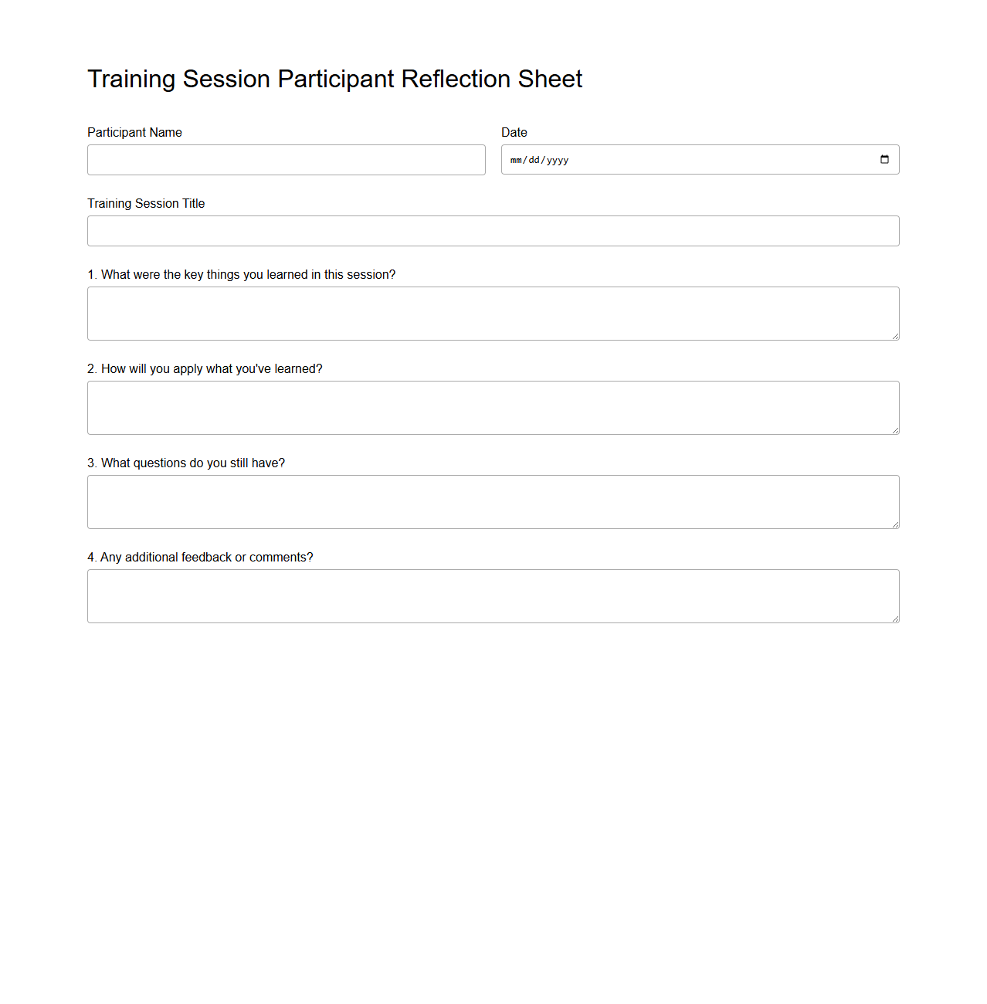987x1004 pixels.
Task: Click the additional feedback comments box
Action: coord(493,595)
